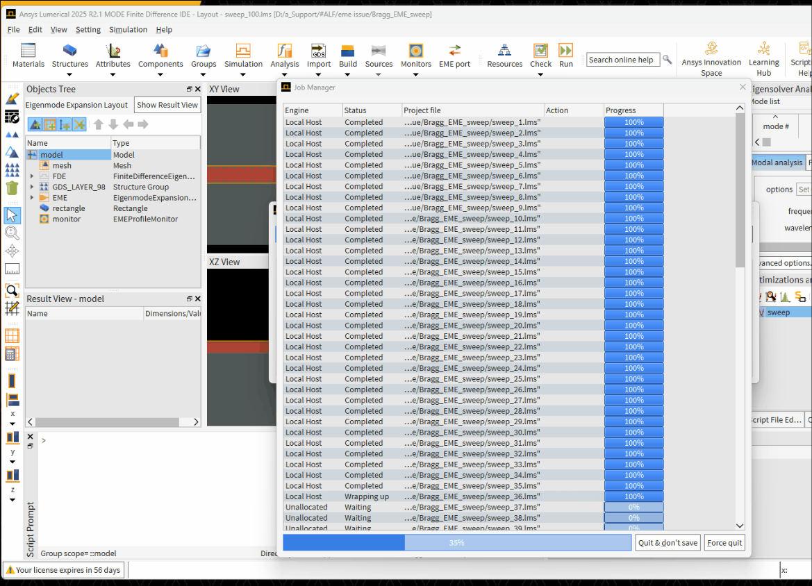Click the Search online help field

point(622,60)
